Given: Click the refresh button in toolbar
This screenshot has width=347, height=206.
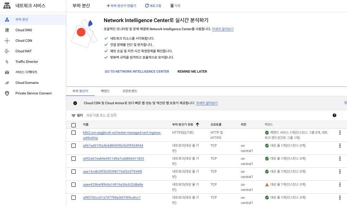Looking at the screenshot, I should coord(153,6).
